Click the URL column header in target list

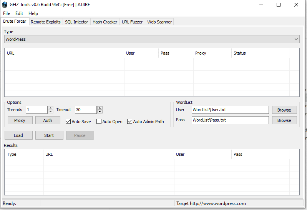(x=64, y=53)
